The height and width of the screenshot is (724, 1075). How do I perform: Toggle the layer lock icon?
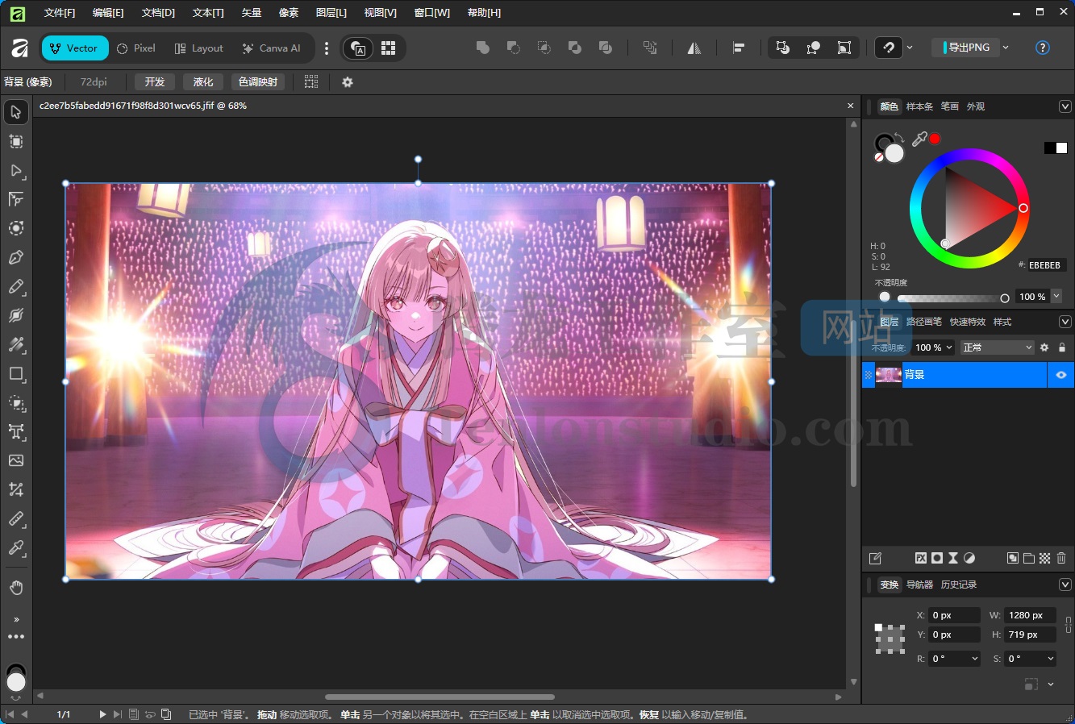(1062, 347)
